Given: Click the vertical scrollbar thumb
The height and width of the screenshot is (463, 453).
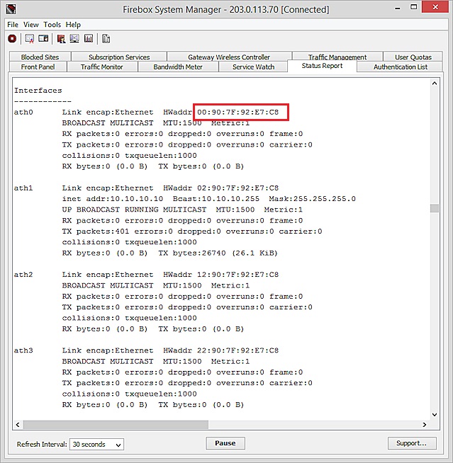Looking at the screenshot, I should (435, 208).
